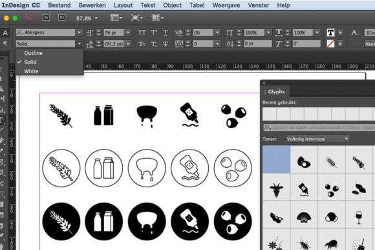Open Adobe Stock via the St icon
Image resolution: width=375 pixels, height=250 pixels.
point(61,17)
